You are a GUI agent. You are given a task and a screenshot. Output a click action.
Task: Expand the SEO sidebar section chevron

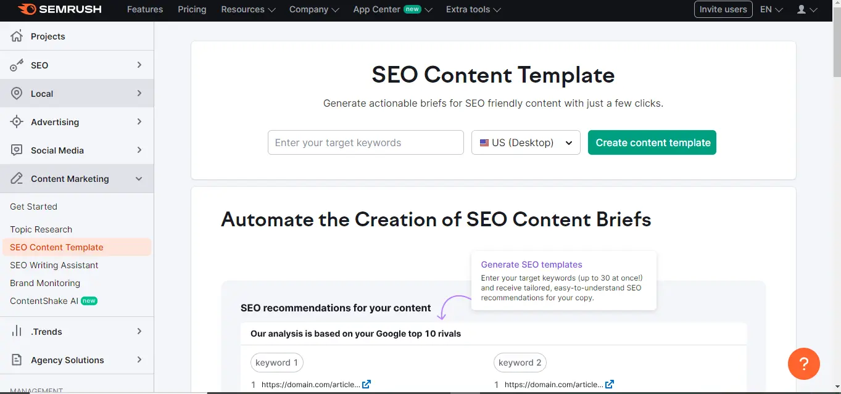139,65
